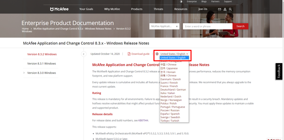This screenshot has height=140, width=284.
Task: Select Version 8.3.2 Windows in sidebar
Action: [x=42, y=54]
